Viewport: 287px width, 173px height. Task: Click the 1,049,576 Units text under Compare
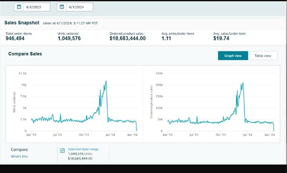coord(80,154)
